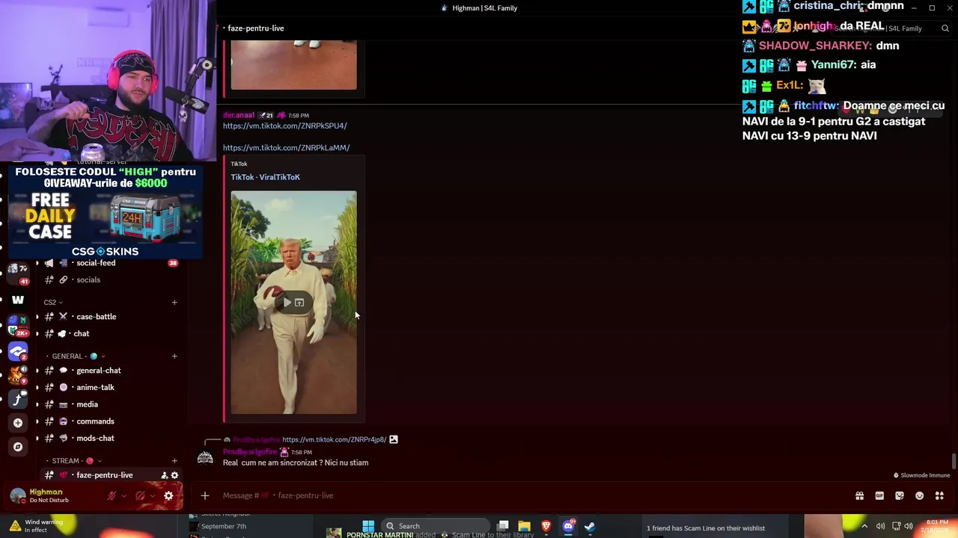This screenshot has height=538, width=958.
Task: Open der.anaa1 user profile name
Action: [239, 115]
